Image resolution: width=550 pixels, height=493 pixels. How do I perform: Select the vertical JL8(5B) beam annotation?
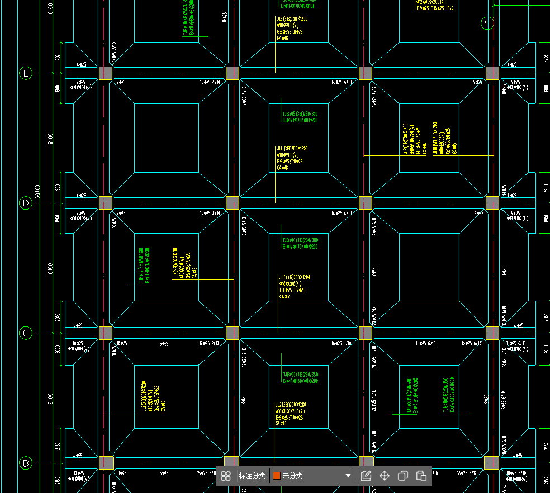pyautogui.click(x=185, y=263)
